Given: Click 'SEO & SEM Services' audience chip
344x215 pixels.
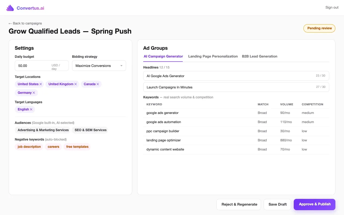Looking at the screenshot, I should [91, 130].
